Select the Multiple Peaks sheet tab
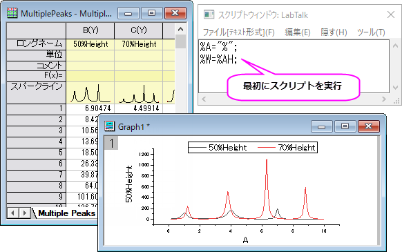Image resolution: width=402 pixels, height=252 pixels. click(x=67, y=213)
